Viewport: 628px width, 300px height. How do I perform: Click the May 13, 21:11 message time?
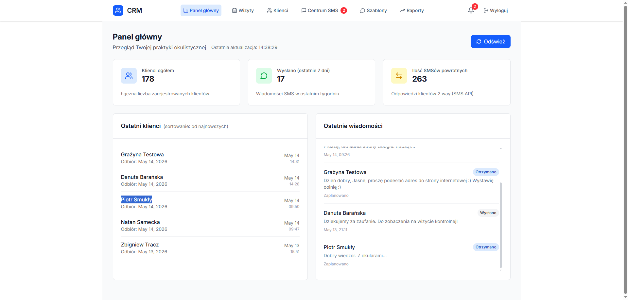tap(336, 230)
